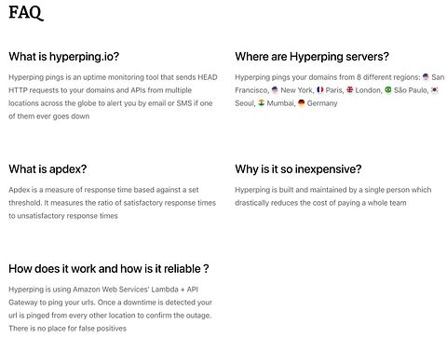
Task: Click the Apdex definition paragraph
Action: coord(113,203)
